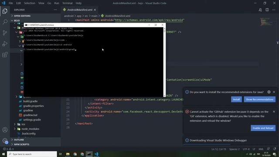Change indentation via Spaces: 2
The width and height of the screenshot is (279, 157).
[x=235, y=149]
